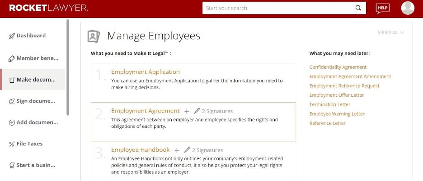Click the search magnifier icon
Image resolution: width=423 pixels, height=181 pixels.
pos(358,8)
